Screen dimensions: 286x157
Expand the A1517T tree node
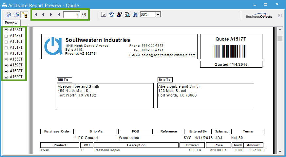pos(6,47)
